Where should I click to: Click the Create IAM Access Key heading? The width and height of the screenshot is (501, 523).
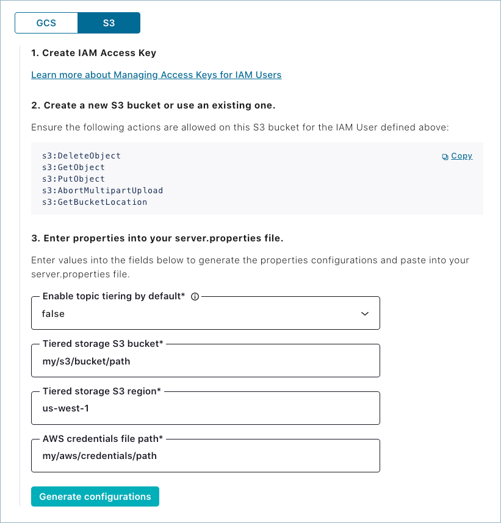click(93, 53)
